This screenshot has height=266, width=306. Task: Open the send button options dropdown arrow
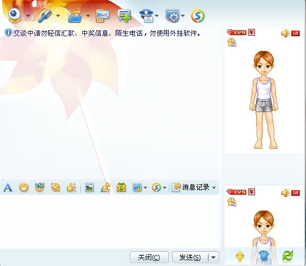click(213, 258)
